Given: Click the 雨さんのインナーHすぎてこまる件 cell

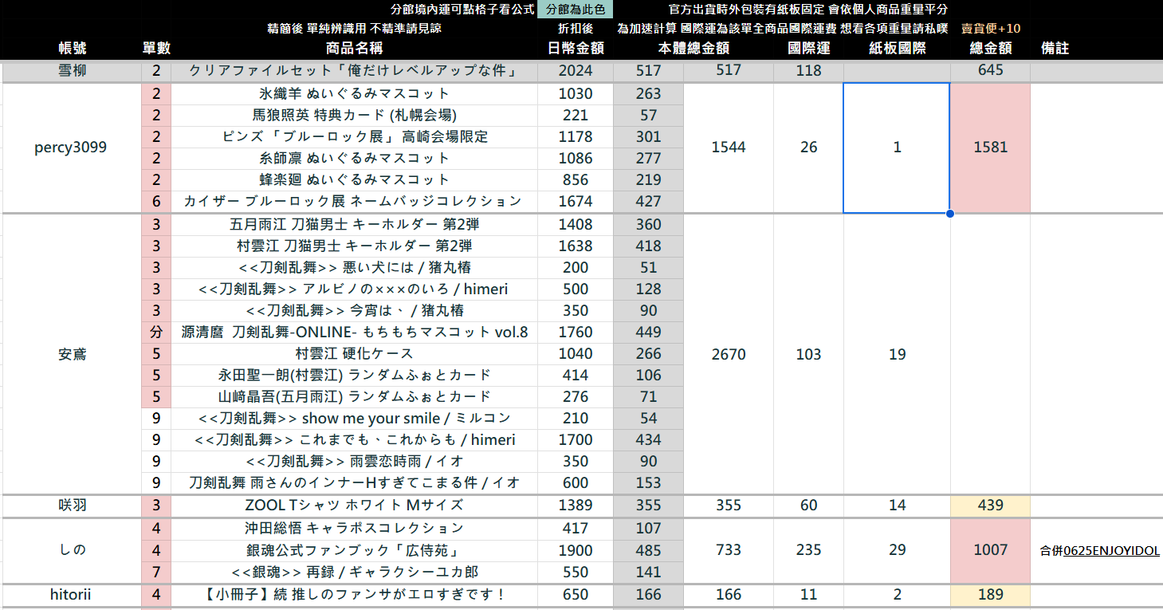Looking at the screenshot, I should pyautogui.click(x=354, y=482).
